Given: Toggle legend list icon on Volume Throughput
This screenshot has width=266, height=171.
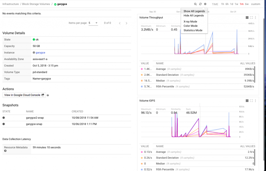Looking at the screenshot, I should click(x=247, y=18).
